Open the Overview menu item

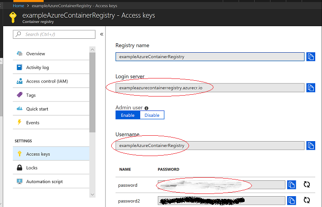pyautogui.click(x=51, y=54)
